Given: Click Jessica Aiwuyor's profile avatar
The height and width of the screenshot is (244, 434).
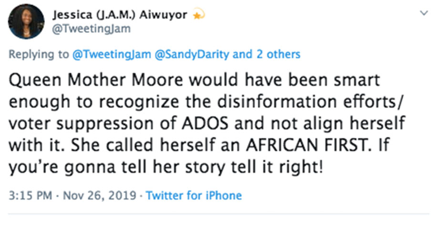Looking at the screenshot, I should (26, 21).
